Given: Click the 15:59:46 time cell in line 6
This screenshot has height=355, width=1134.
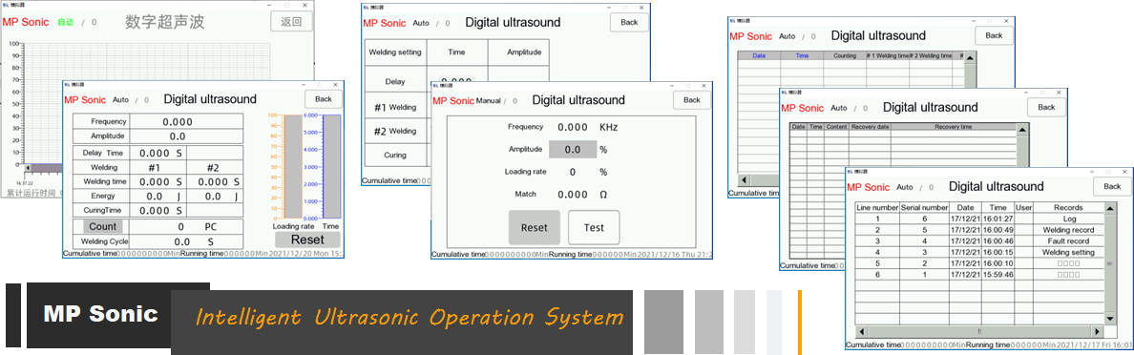Looking at the screenshot, I should pos(997,275).
